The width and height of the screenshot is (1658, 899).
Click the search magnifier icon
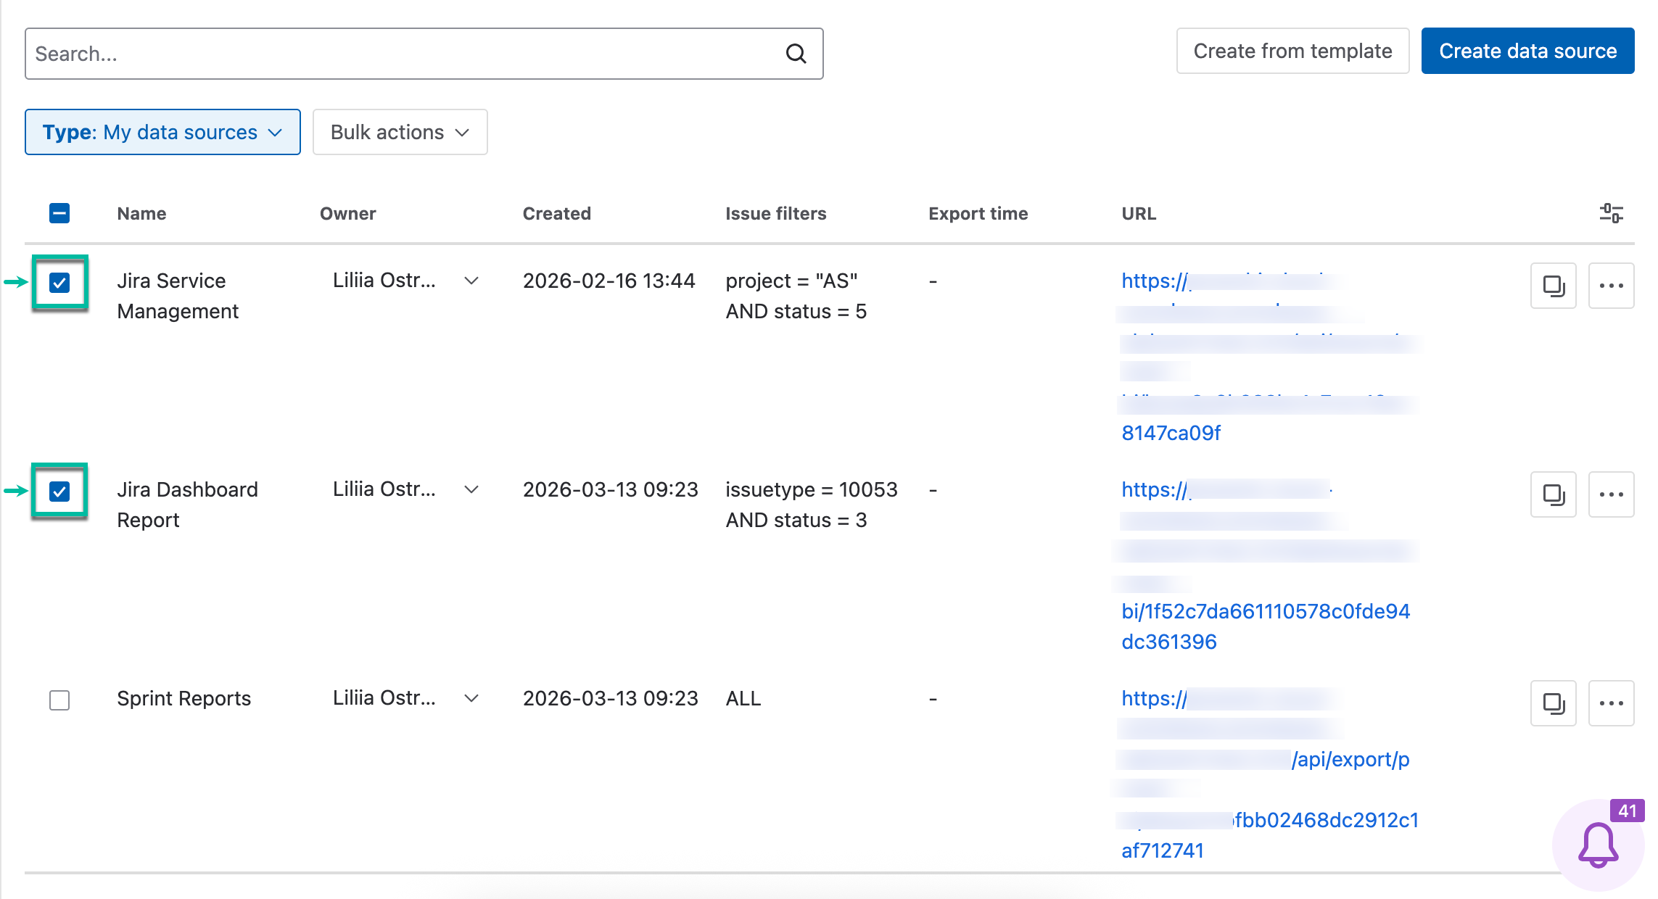point(796,54)
